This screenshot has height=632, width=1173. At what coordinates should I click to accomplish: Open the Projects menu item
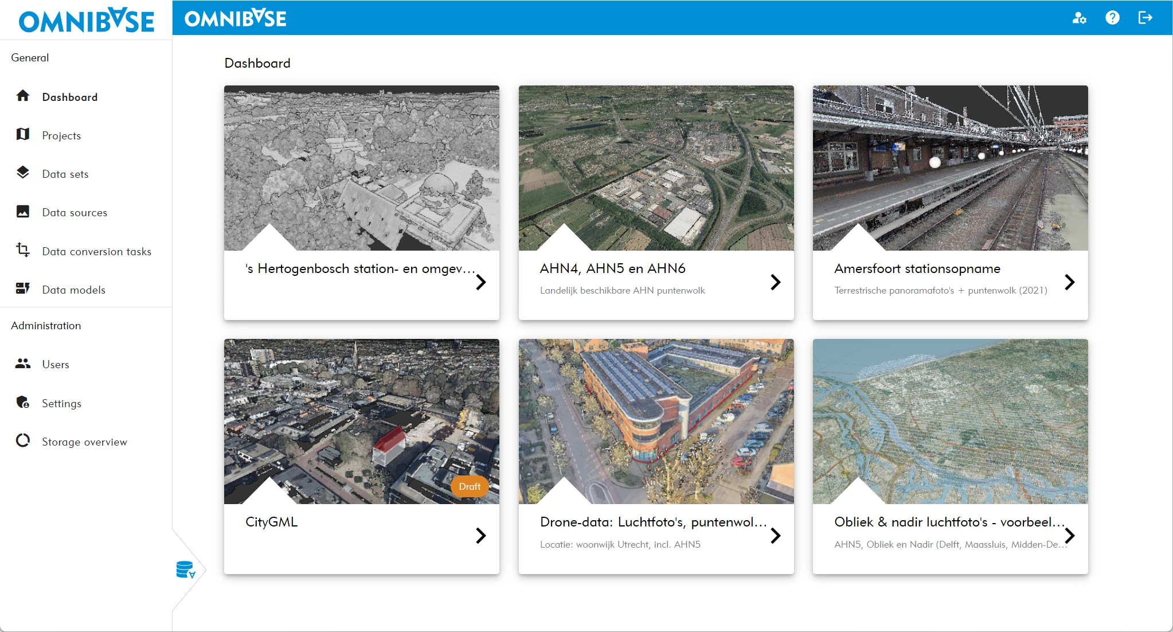click(x=61, y=136)
